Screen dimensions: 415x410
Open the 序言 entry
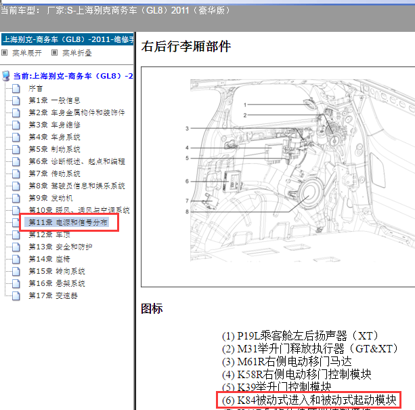pyautogui.click(x=35, y=88)
